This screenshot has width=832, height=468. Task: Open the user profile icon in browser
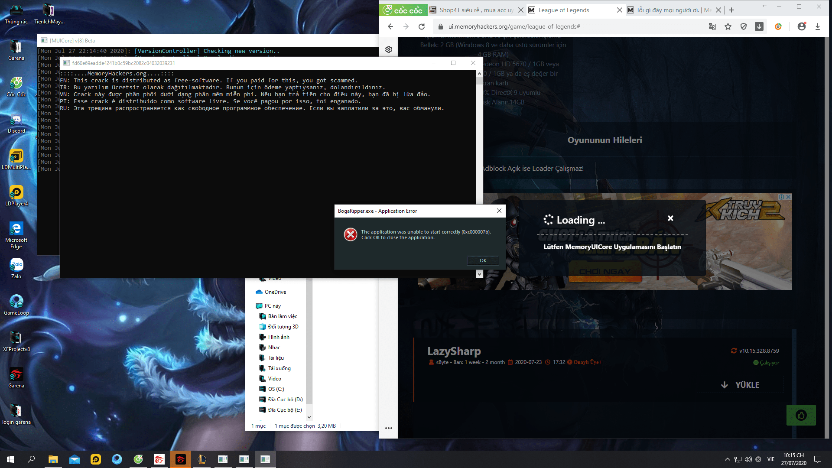(x=801, y=26)
